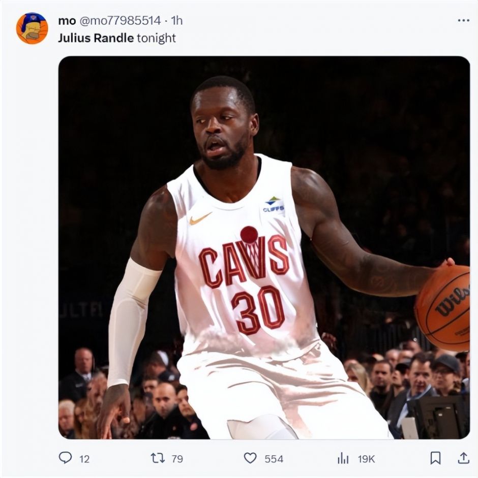
Task: Click the Homer Simpson profile avatar
Action: pyautogui.click(x=32, y=28)
